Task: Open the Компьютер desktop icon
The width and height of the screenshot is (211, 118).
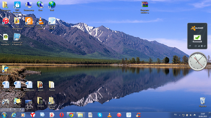Action: tap(28, 5)
